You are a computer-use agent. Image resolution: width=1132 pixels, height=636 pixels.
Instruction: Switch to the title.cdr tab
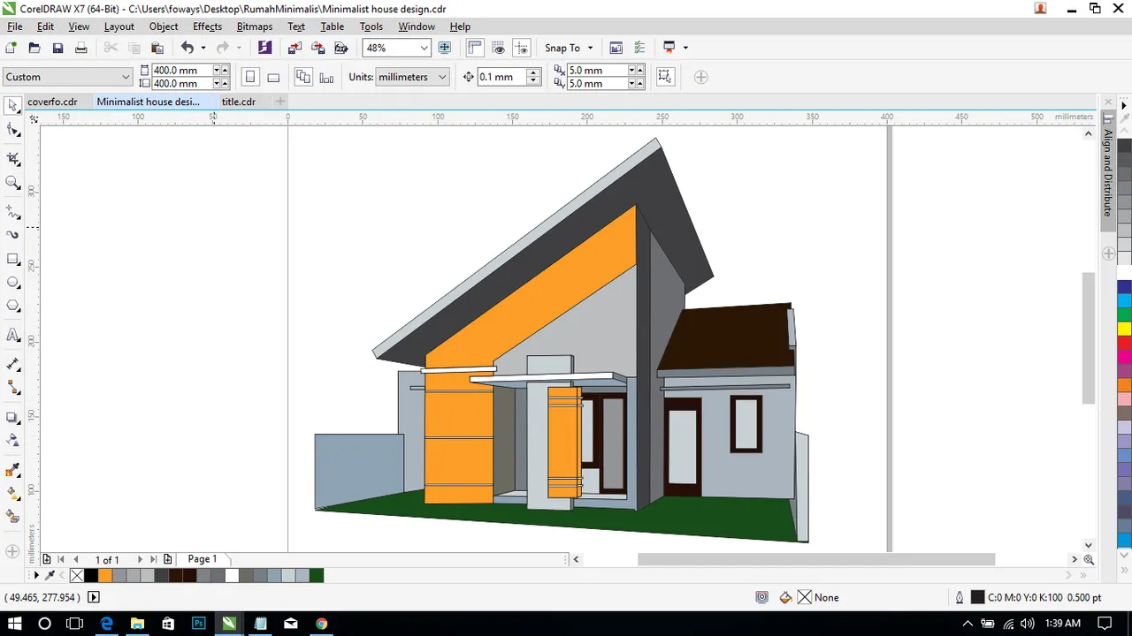point(239,102)
